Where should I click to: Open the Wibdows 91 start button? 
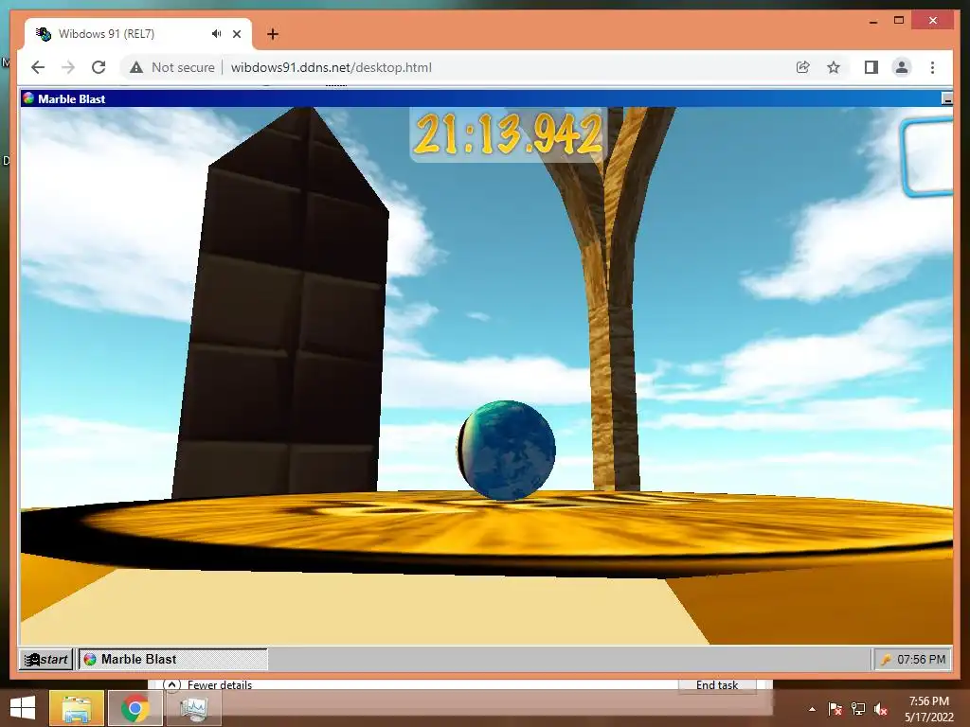point(46,659)
